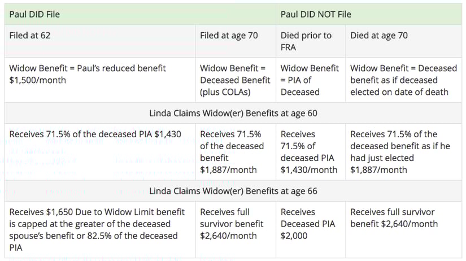Click the 'full survivor benefit $2,640/month' cell under Filed at 70
This screenshot has height=261, width=466.
point(236,229)
